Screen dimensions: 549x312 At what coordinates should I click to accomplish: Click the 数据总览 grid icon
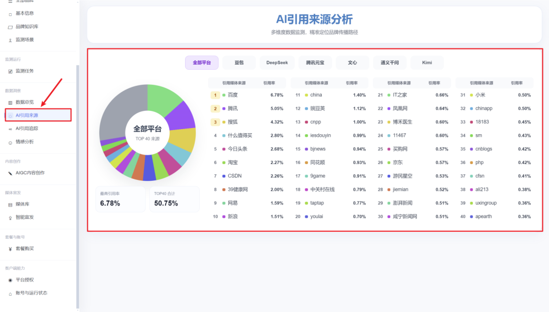(x=10, y=103)
